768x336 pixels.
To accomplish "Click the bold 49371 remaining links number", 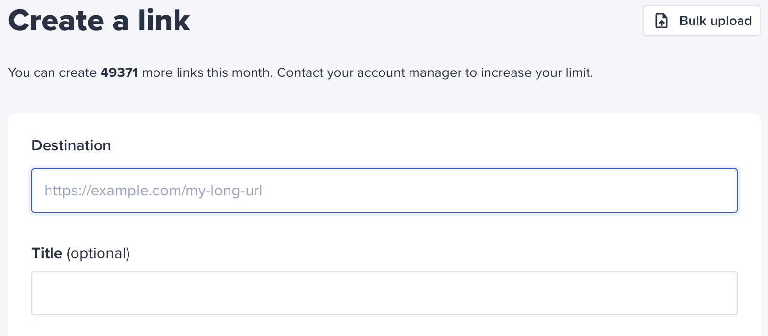I will click(x=119, y=73).
